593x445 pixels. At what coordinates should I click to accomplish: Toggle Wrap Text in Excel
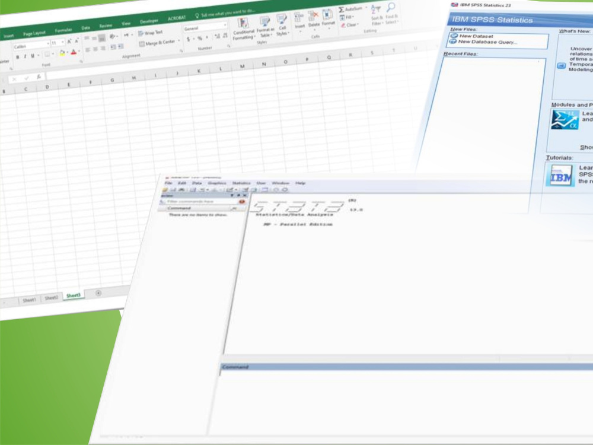pos(151,33)
